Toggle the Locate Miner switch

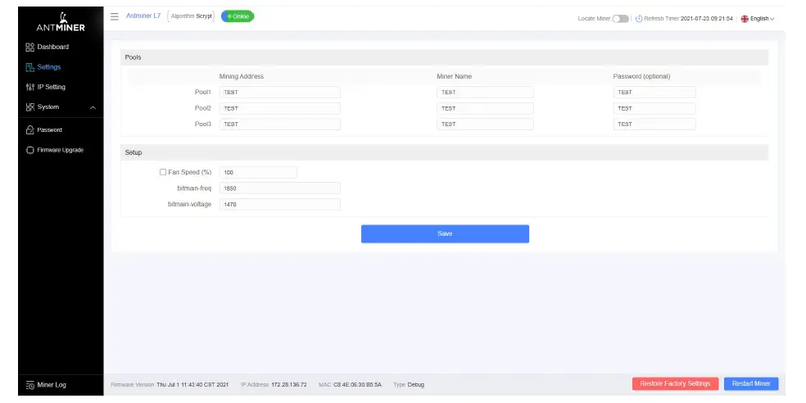(x=620, y=19)
